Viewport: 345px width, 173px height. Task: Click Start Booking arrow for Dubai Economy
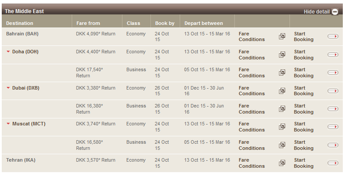click(333, 91)
